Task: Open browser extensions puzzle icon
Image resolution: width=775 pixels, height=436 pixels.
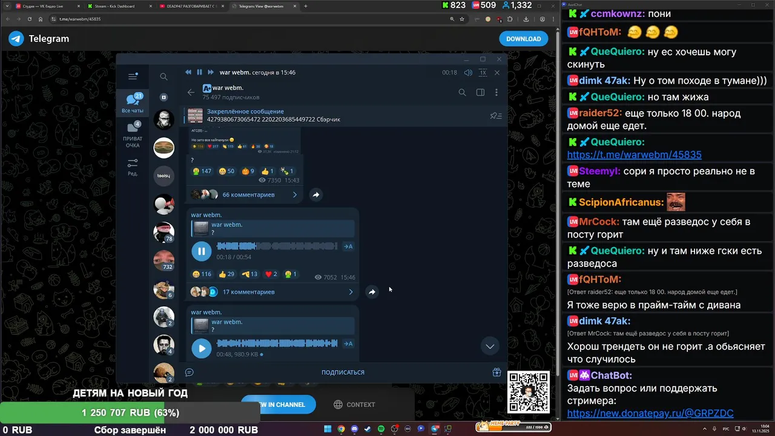Action: [x=510, y=19]
